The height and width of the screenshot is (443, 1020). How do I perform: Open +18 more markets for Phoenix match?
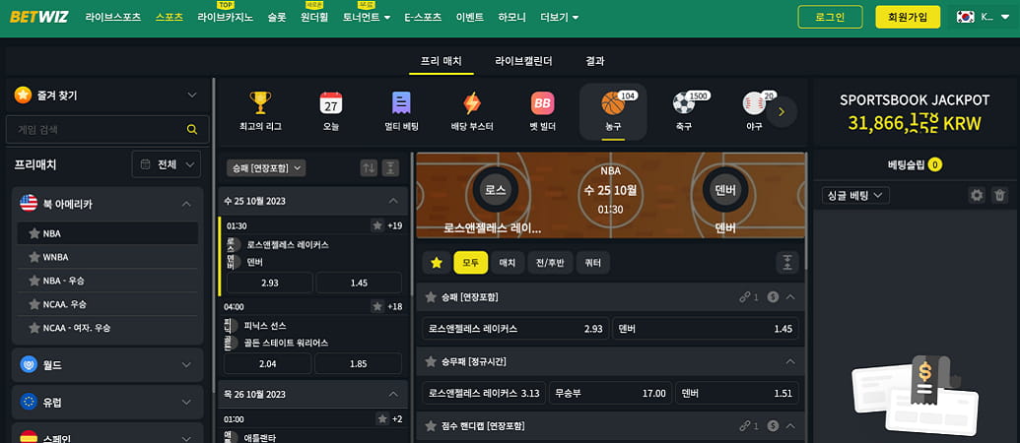[395, 306]
